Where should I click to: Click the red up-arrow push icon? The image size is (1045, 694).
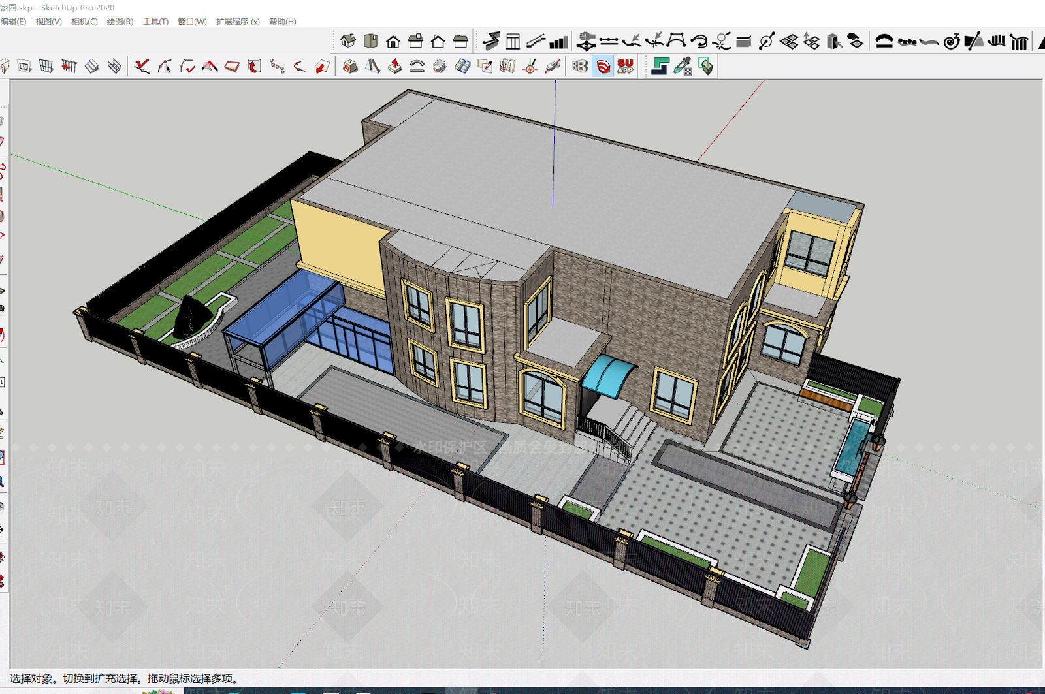click(395, 66)
